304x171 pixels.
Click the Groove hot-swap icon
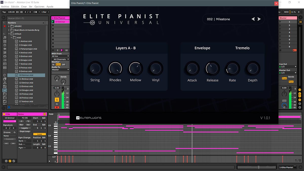click(x=14, y=132)
